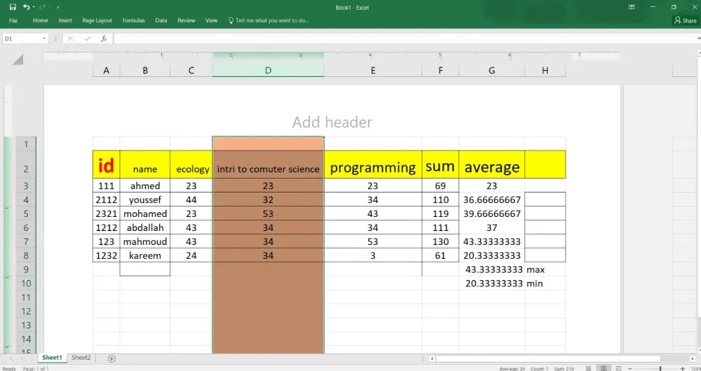Select the cell containing 'ahmed'
Screen dimensions: 701x371
point(145,185)
